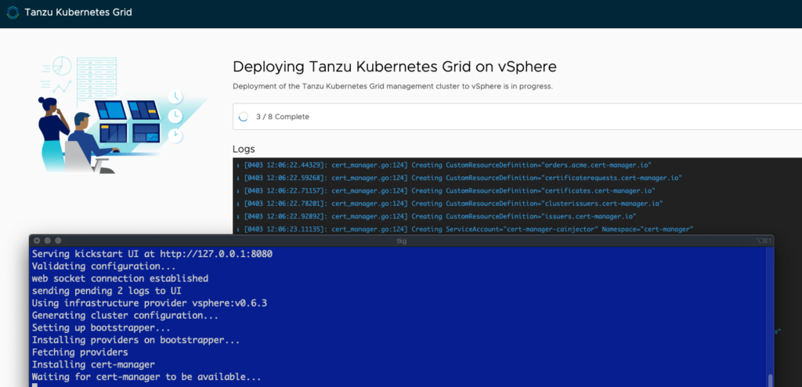802x387 pixels.
Task: Click the terminal's vertical scrollbar thumb
Action: tap(770, 380)
